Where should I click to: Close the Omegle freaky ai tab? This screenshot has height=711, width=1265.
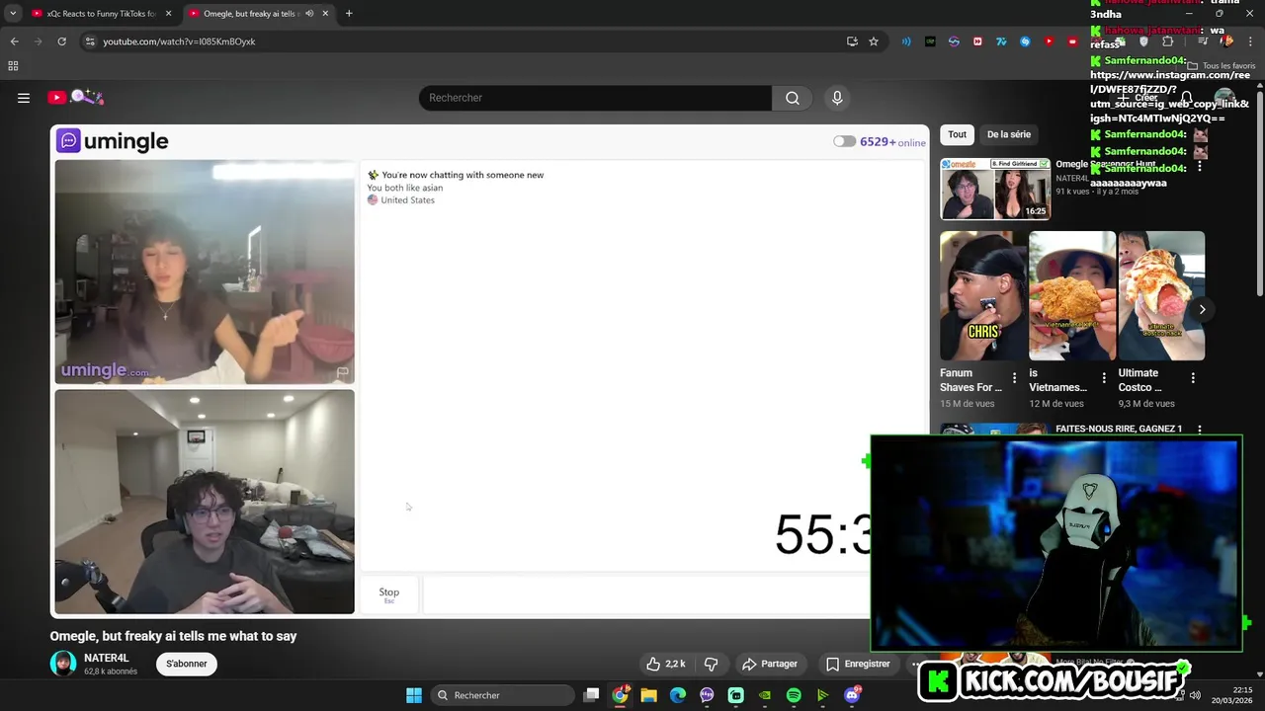[x=325, y=14]
